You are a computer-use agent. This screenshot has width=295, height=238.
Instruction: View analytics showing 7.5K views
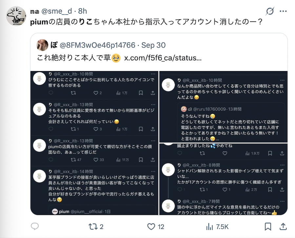[x=209, y=227]
